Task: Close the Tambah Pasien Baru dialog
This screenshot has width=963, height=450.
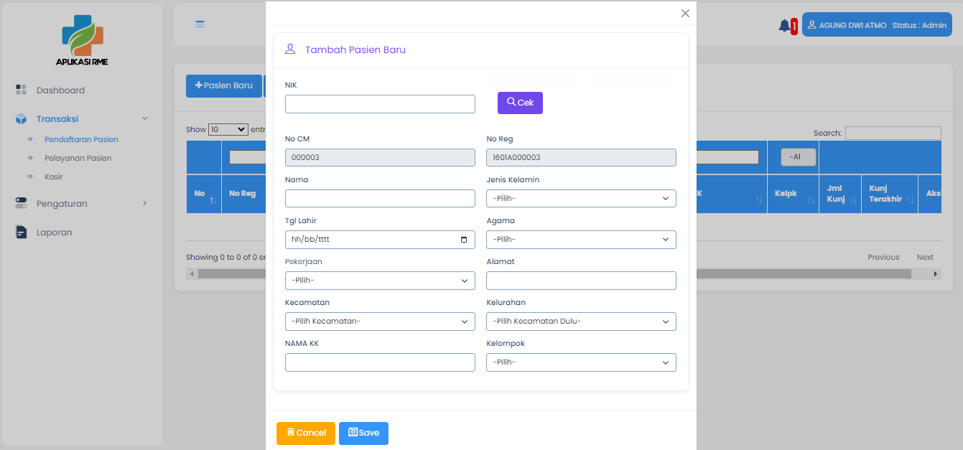Action: click(685, 14)
